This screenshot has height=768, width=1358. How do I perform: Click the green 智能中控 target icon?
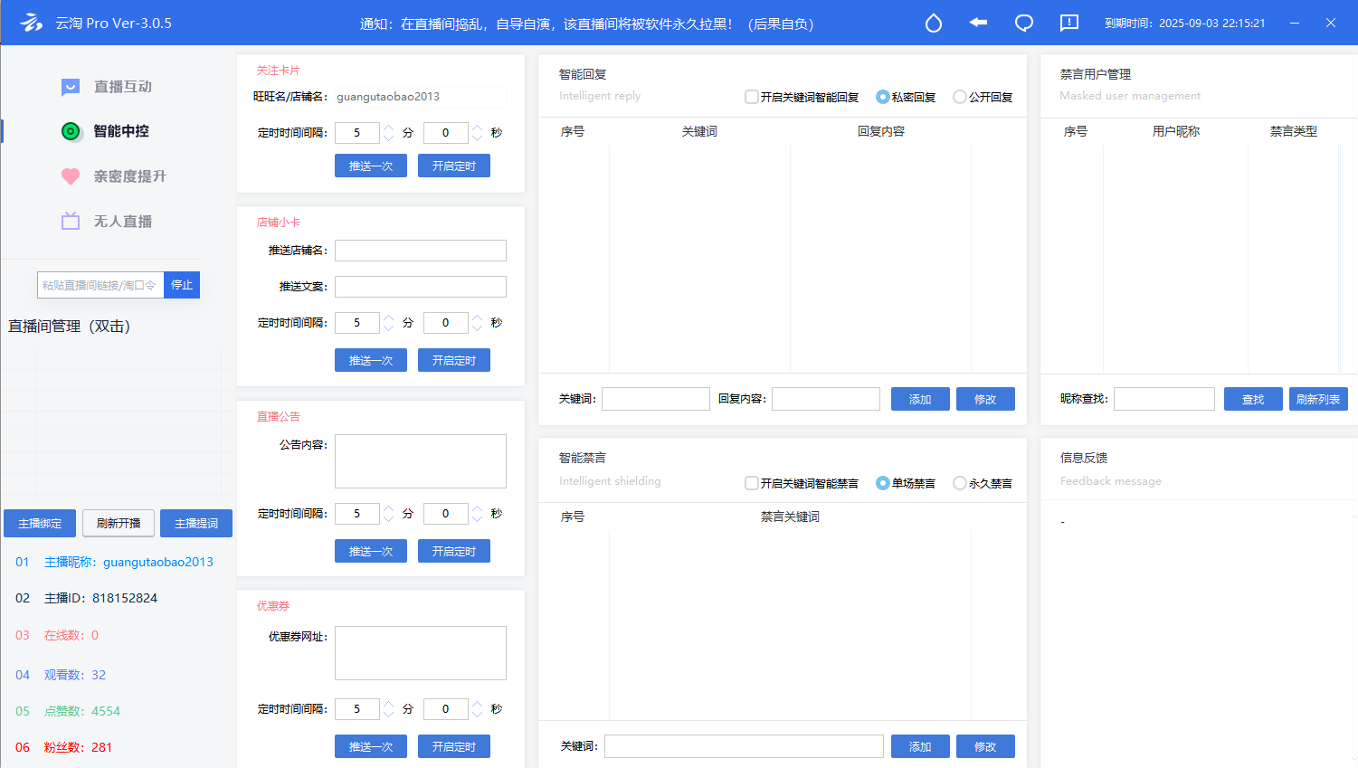point(71,131)
